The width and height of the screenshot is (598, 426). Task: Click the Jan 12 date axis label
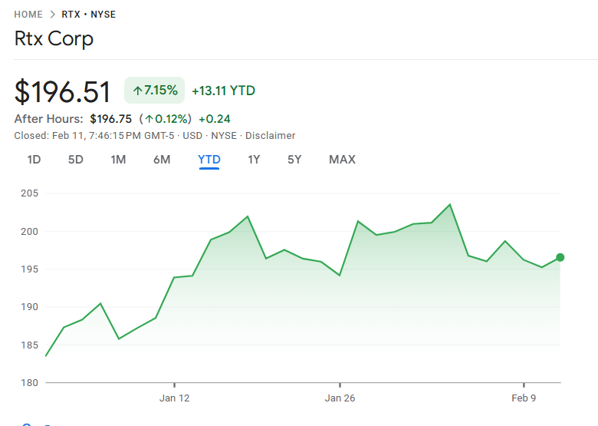click(174, 398)
